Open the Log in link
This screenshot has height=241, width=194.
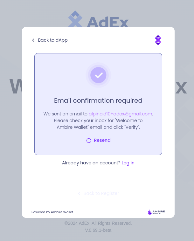point(128,163)
